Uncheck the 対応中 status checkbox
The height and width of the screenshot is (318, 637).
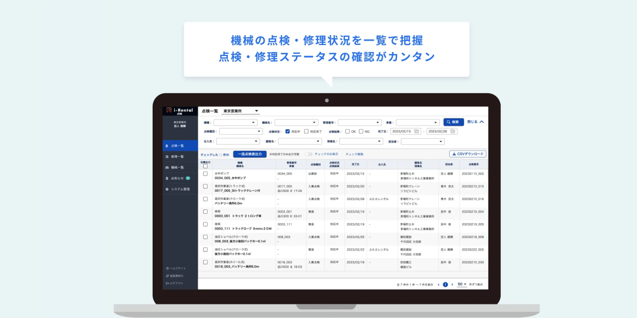288,132
